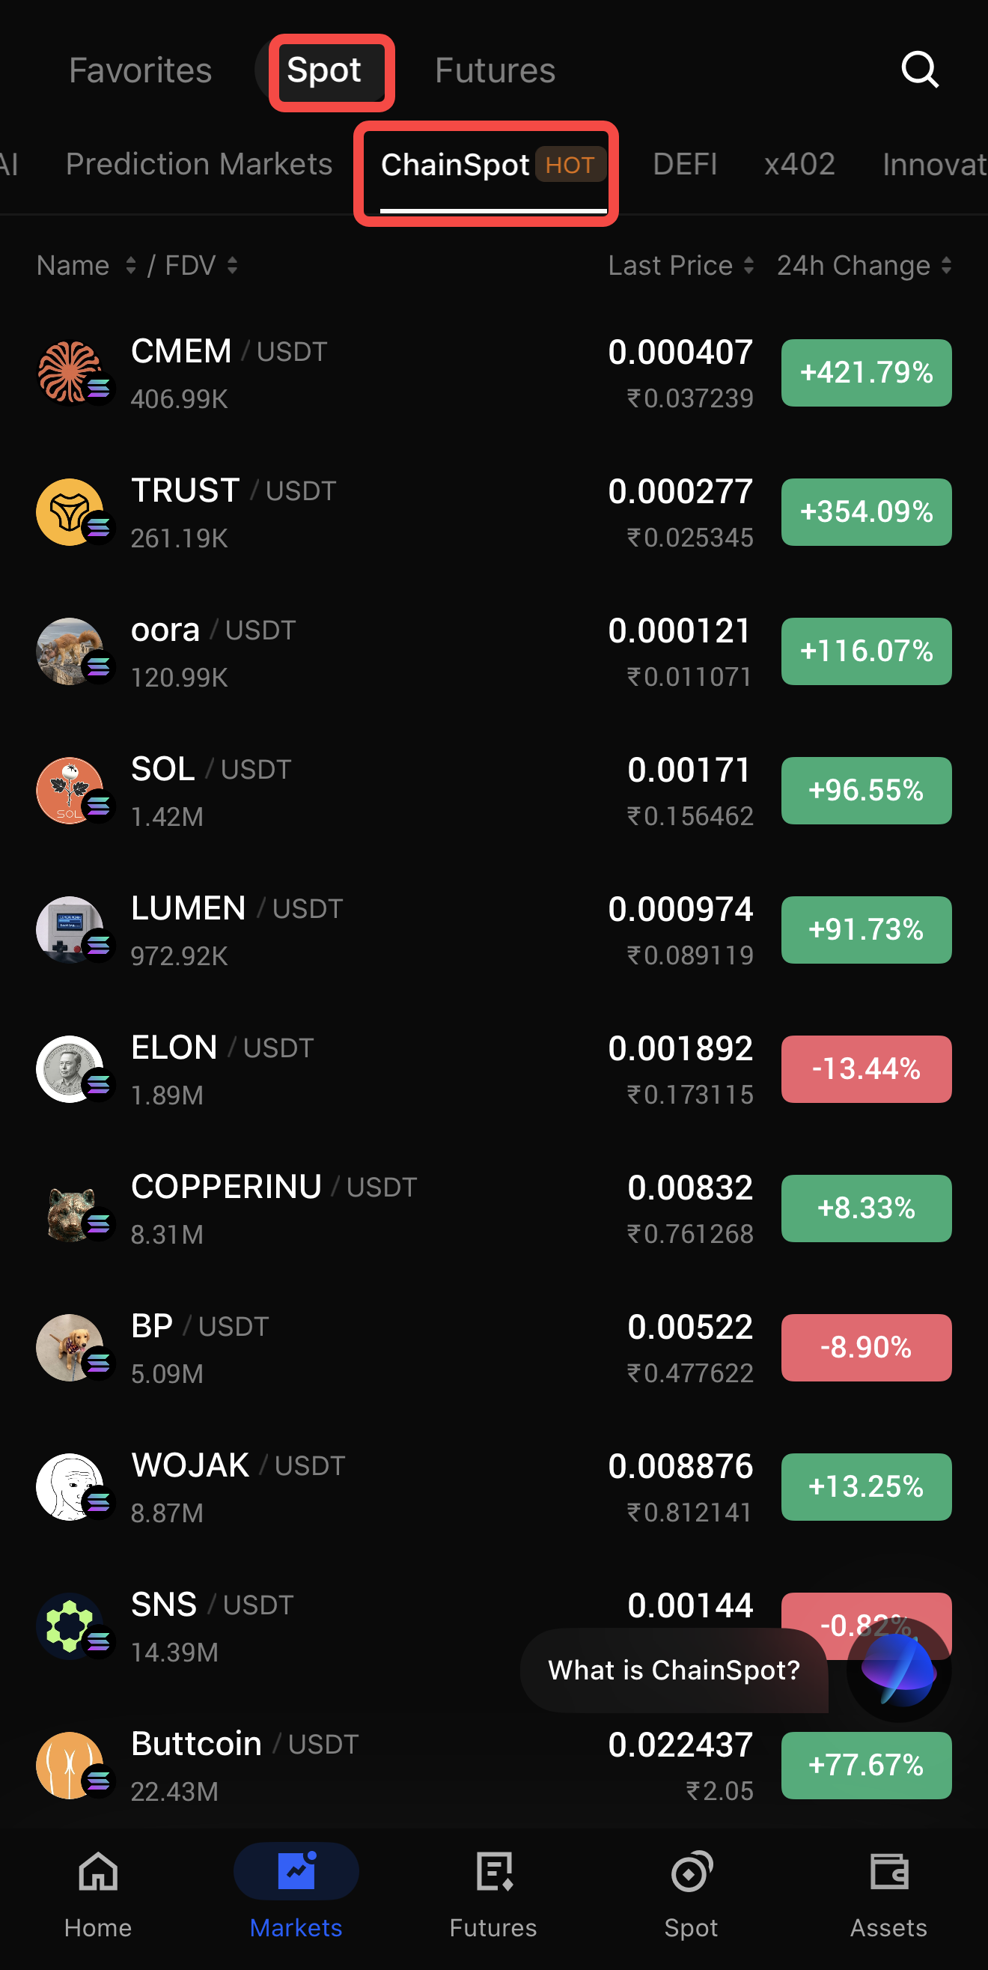Screen dimensions: 988x1970
Task: Select the DEFI category tab
Action: click(x=684, y=165)
